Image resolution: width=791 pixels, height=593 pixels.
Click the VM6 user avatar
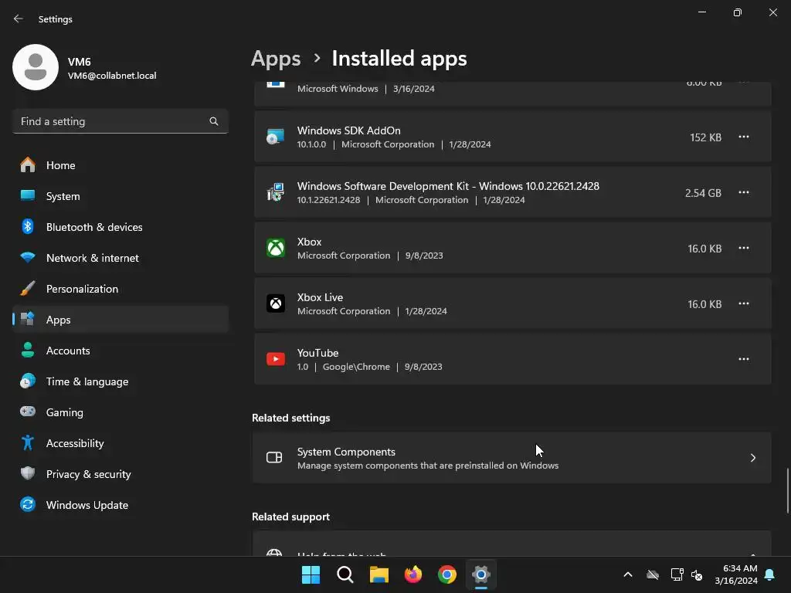coord(36,67)
